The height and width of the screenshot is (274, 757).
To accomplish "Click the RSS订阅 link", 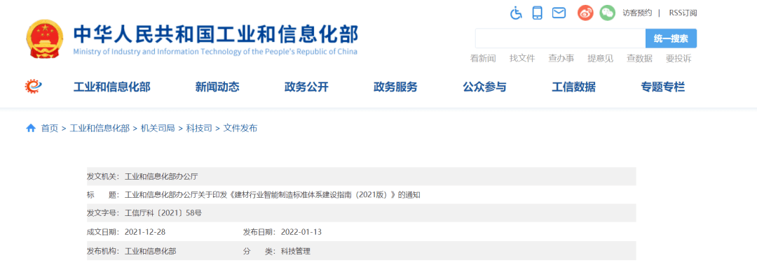I will [683, 13].
